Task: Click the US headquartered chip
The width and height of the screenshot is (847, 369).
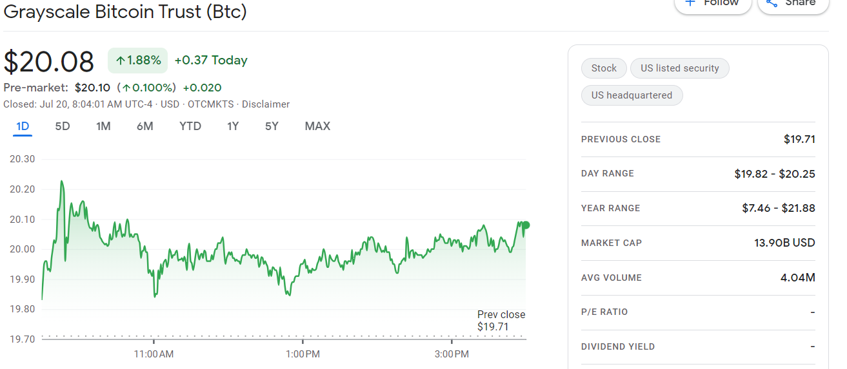Action: point(632,95)
